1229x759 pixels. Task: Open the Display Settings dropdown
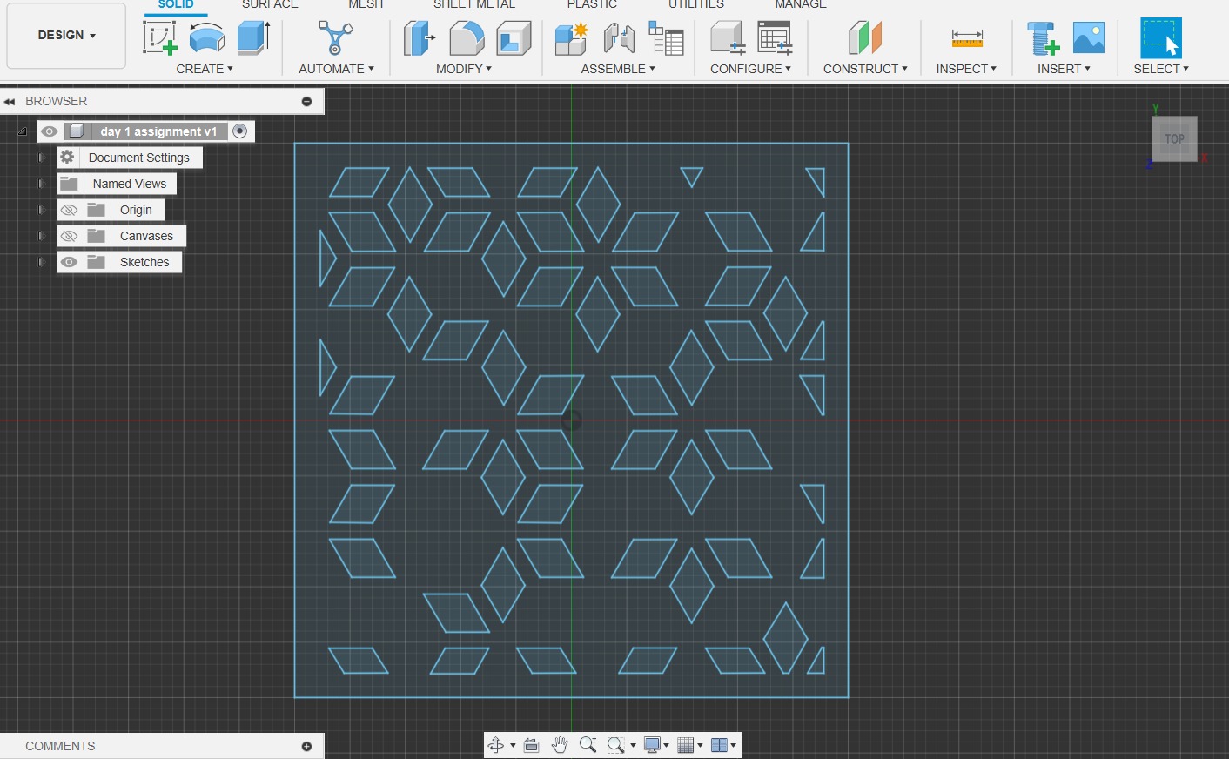click(x=656, y=745)
